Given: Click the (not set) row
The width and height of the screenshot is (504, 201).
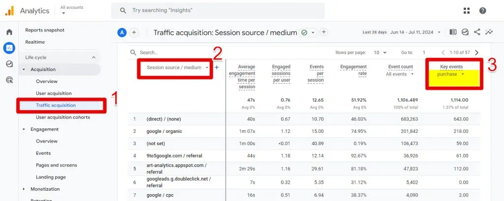Looking at the screenshot, I should 304,144.
